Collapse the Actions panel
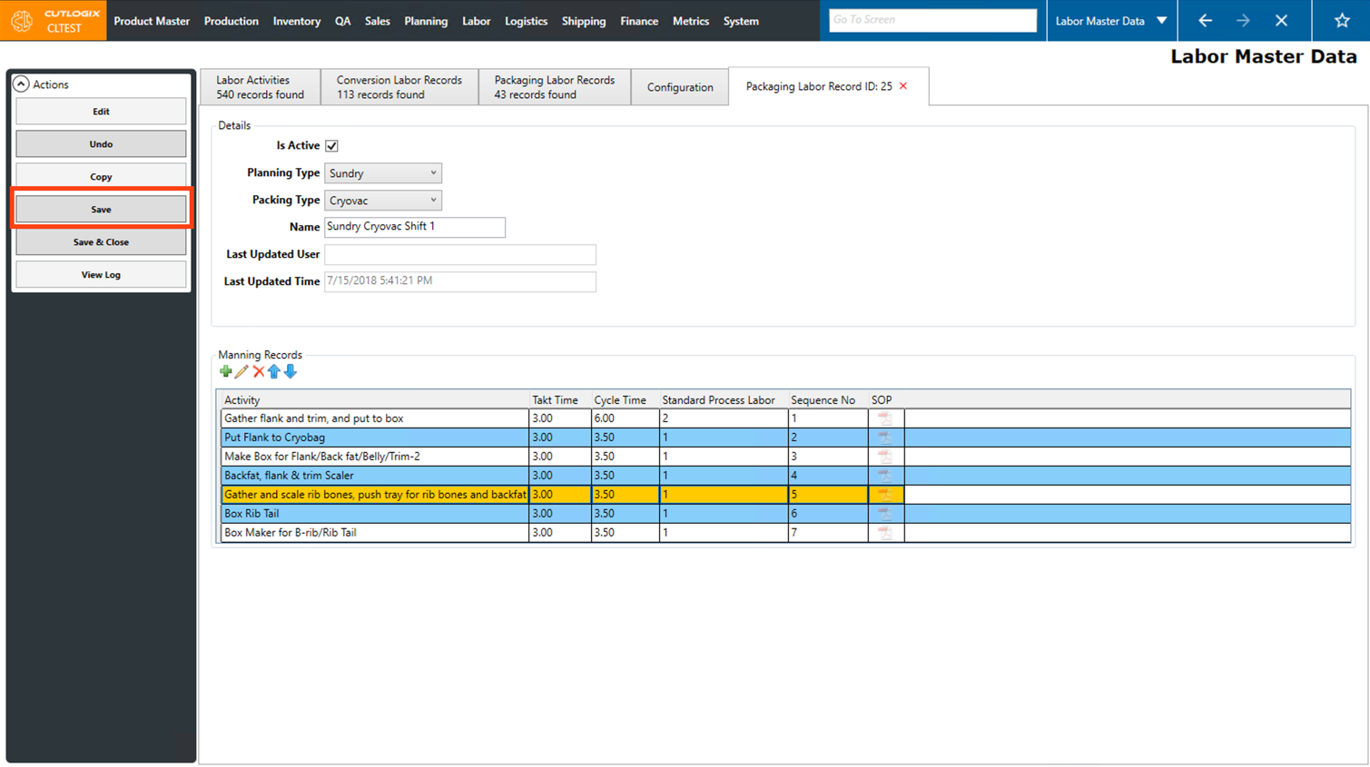The height and width of the screenshot is (767, 1370). pyautogui.click(x=21, y=84)
